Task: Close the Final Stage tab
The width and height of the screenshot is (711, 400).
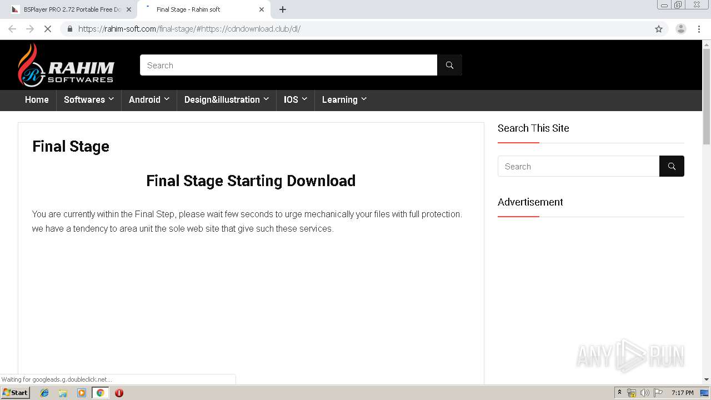Action: (262, 9)
